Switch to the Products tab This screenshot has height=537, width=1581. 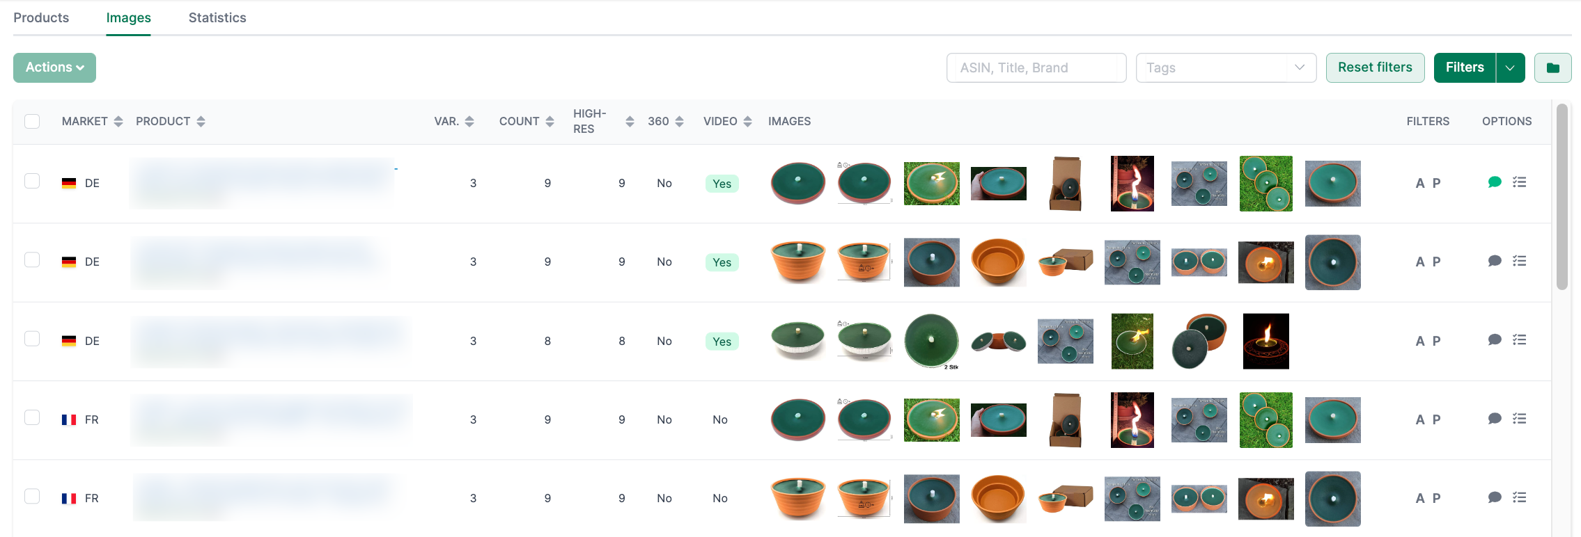(x=41, y=17)
